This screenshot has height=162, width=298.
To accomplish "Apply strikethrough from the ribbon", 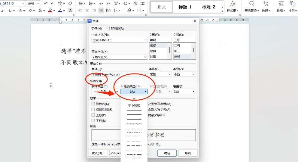I will coord(20,11).
